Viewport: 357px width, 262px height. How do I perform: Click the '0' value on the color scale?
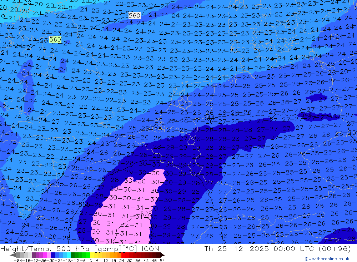point(91,261)
